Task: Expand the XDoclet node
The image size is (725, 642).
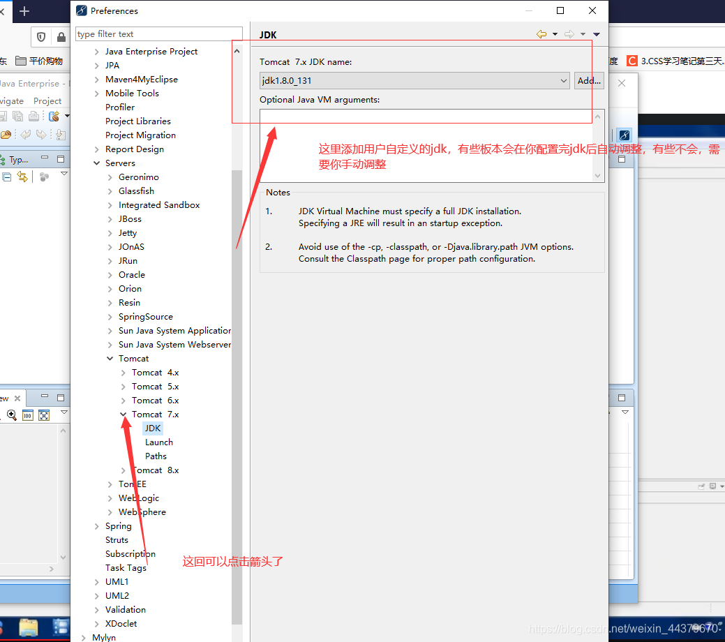Action: pos(96,624)
